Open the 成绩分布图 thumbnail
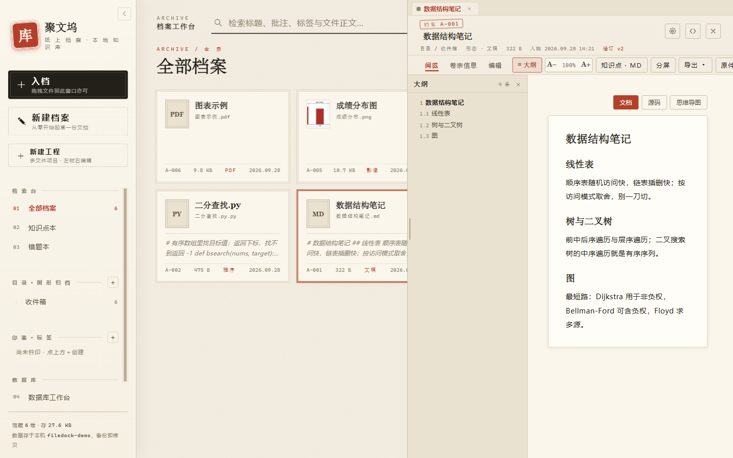 pyautogui.click(x=318, y=114)
